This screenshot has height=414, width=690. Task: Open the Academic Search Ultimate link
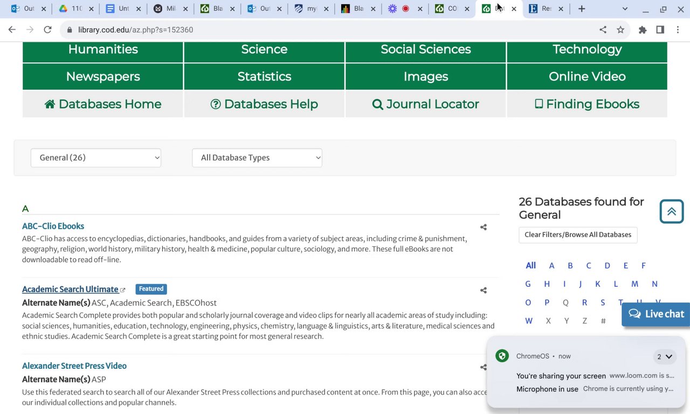[70, 289]
